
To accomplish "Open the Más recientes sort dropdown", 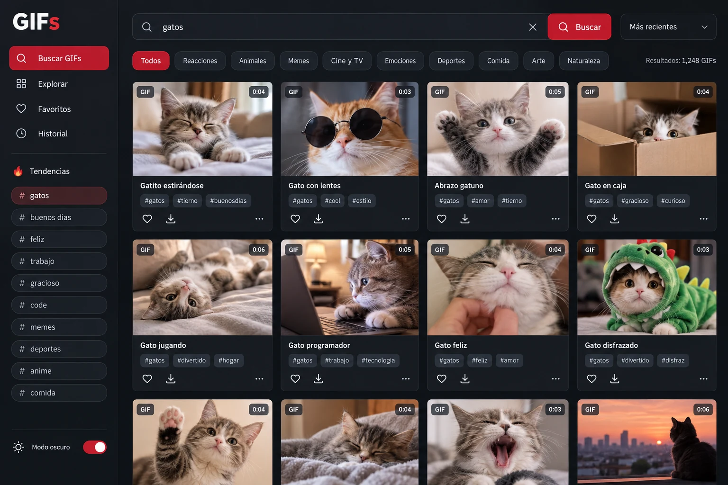I will point(668,27).
